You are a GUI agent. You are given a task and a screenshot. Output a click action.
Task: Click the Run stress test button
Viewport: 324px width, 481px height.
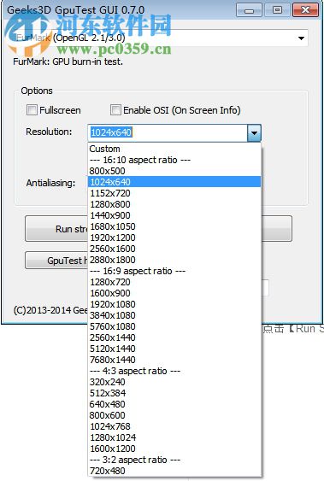(56, 229)
